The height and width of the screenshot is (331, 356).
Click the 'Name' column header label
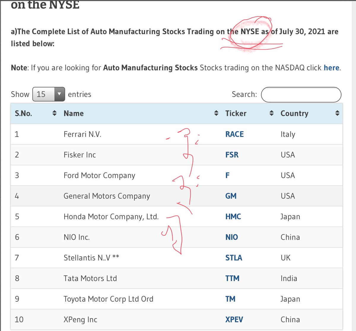tap(74, 113)
